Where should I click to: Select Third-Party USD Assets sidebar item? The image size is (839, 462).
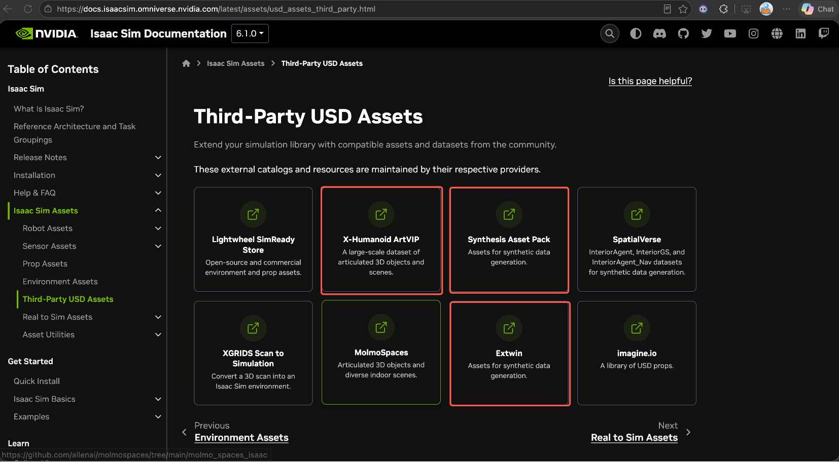[68, 299]
